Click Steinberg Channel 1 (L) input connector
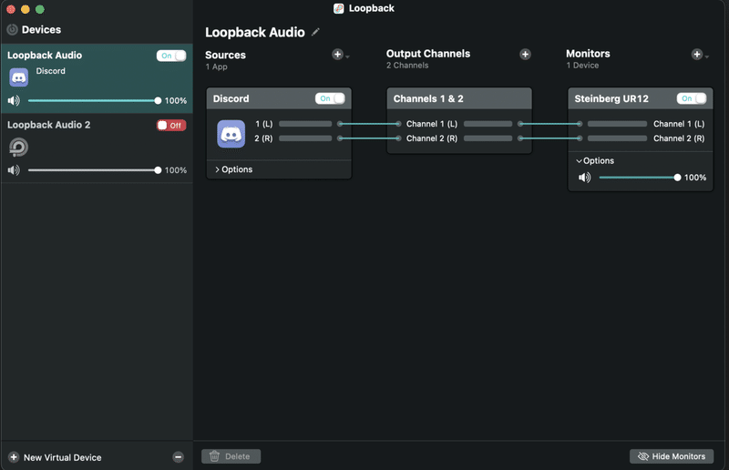This screenshot has height=470, width=729. click(580, 124)
